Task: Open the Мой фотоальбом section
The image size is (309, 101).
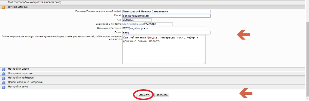Action: point(153,3)
